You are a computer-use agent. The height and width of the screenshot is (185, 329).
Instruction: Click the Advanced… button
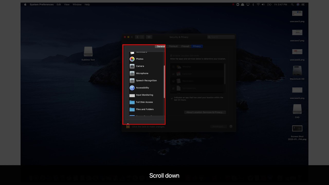click(x=218, y=126)
